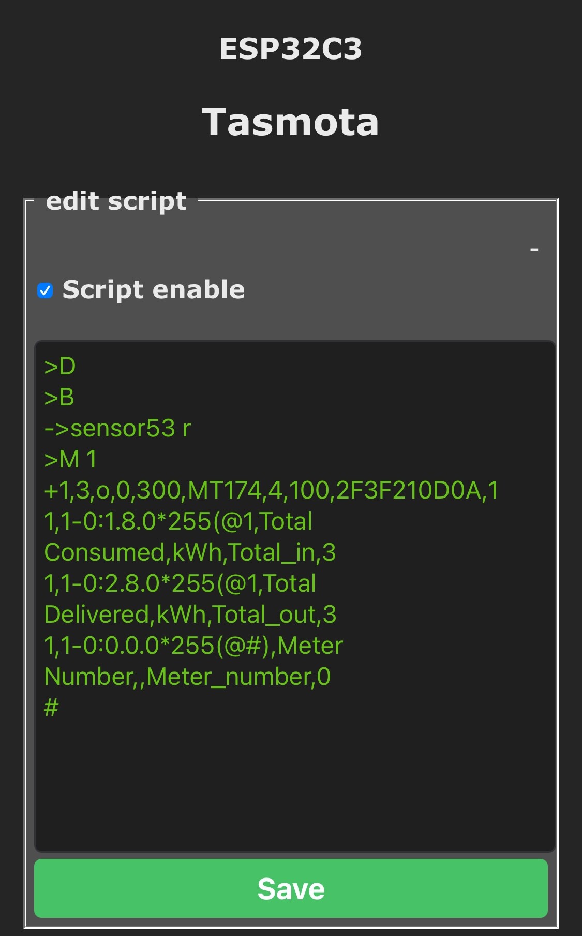Image resolution: width=582 pixels, height=936 pixels.
Task: Click the >D line in script editor
Action: coord(60,367)
